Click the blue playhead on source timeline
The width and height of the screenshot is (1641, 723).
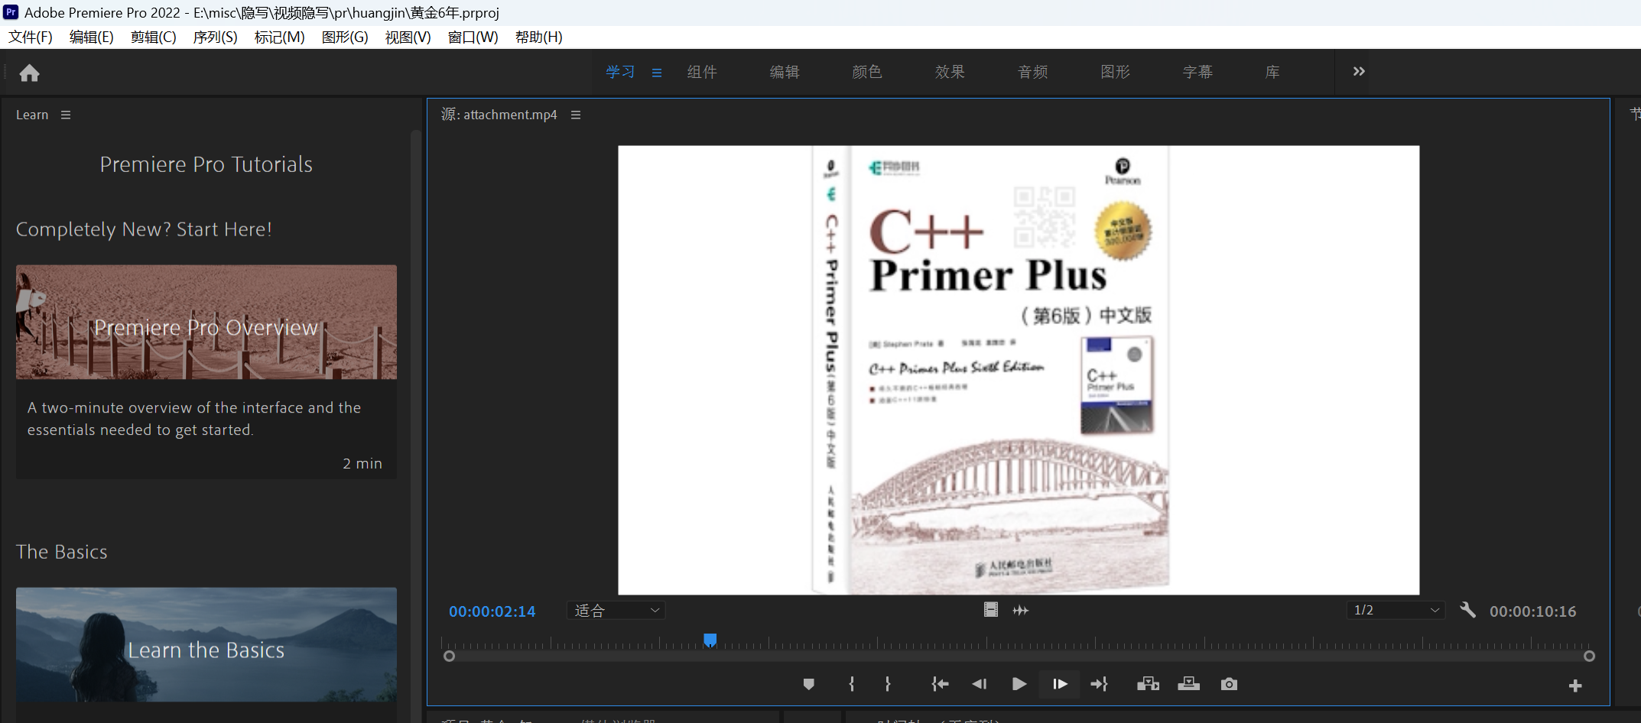click(710, 640)
